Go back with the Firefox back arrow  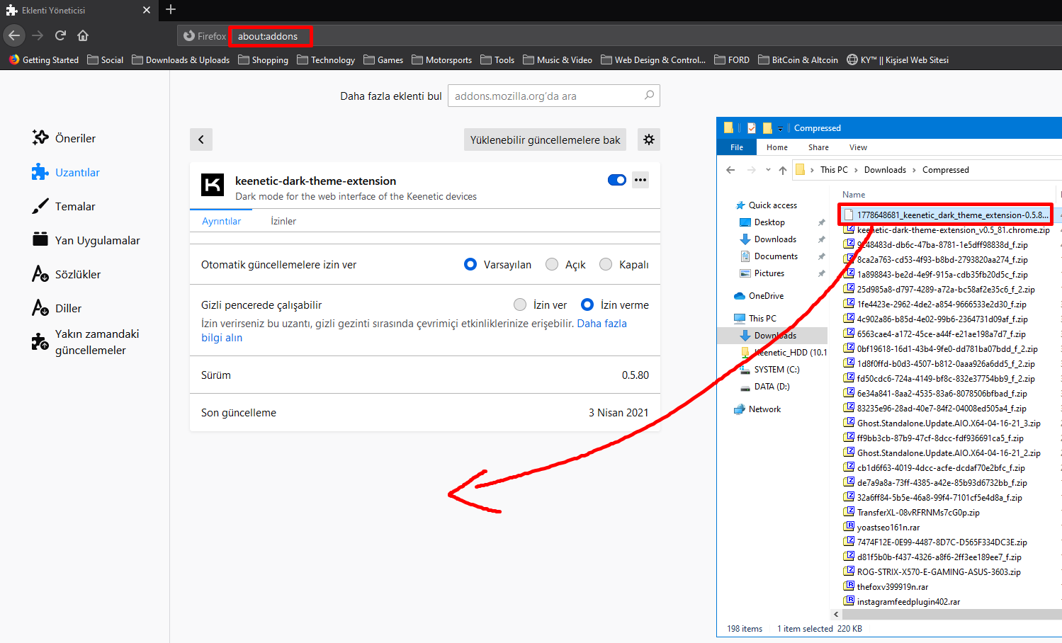(x=14, y=35)
